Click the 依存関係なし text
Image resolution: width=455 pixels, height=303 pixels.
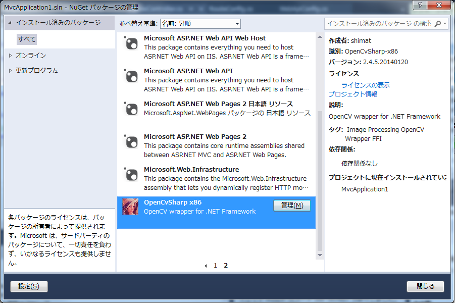click(359, 164)
